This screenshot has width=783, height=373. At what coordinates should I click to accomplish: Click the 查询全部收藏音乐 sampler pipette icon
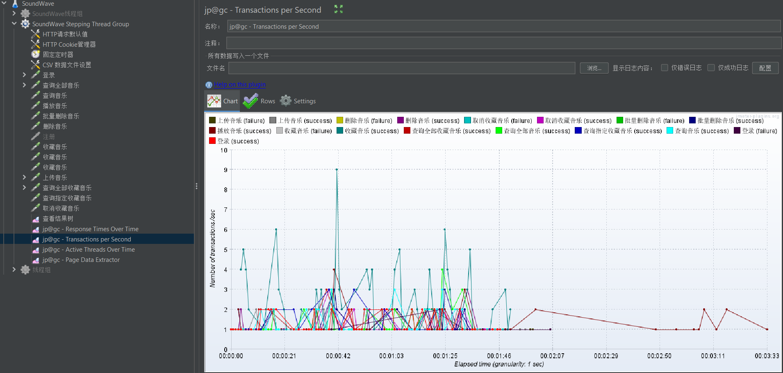tap(36, 188)
